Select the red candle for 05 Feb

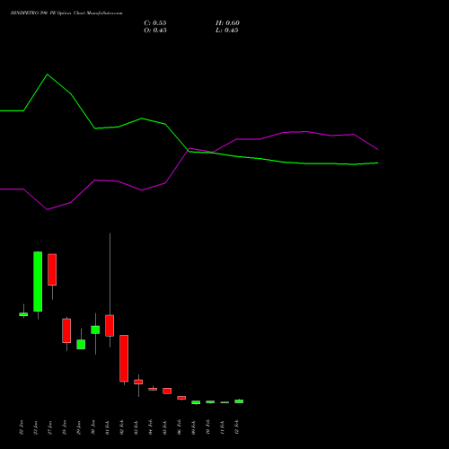coord(167,391)
